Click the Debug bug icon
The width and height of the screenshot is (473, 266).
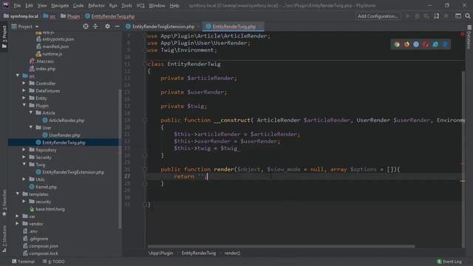(417, 16)
